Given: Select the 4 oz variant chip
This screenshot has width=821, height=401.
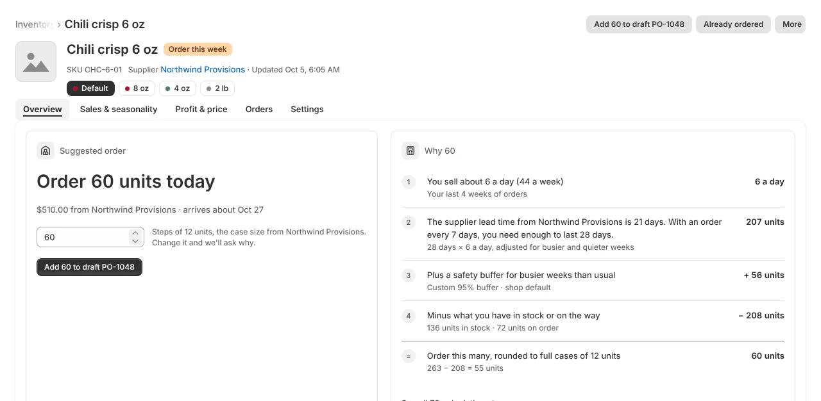Looking at the screenshot, I should click(x=178, y=88).
